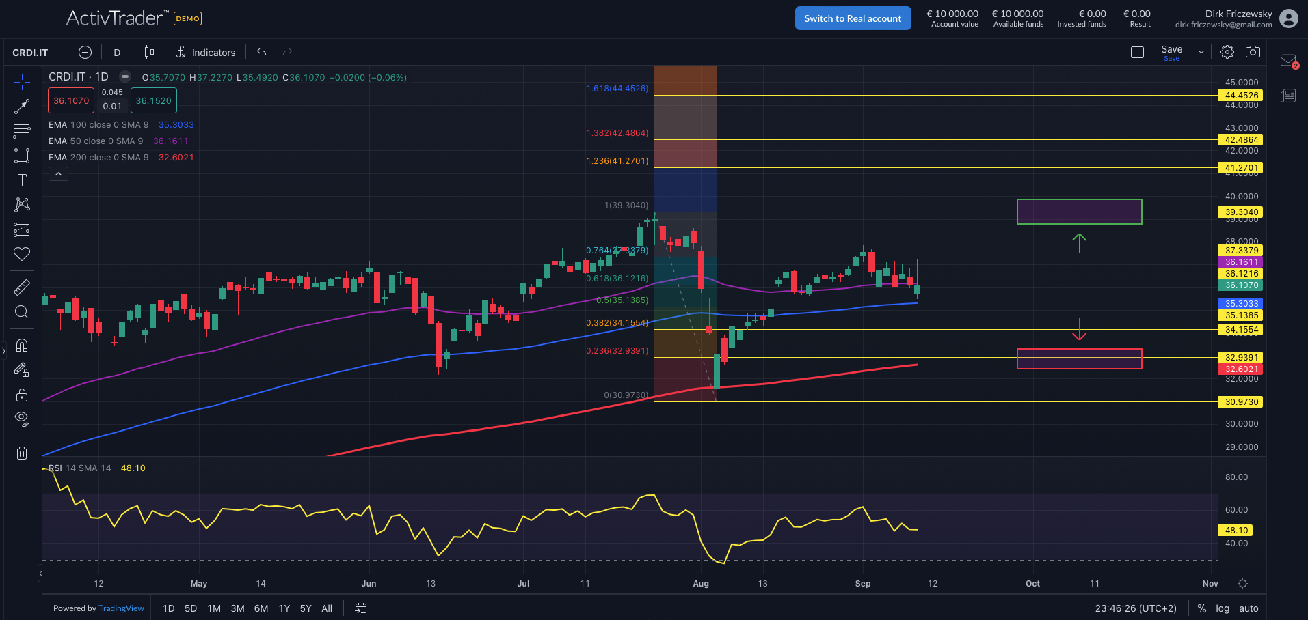Select the 1Y time range

(x=284, y=608)
